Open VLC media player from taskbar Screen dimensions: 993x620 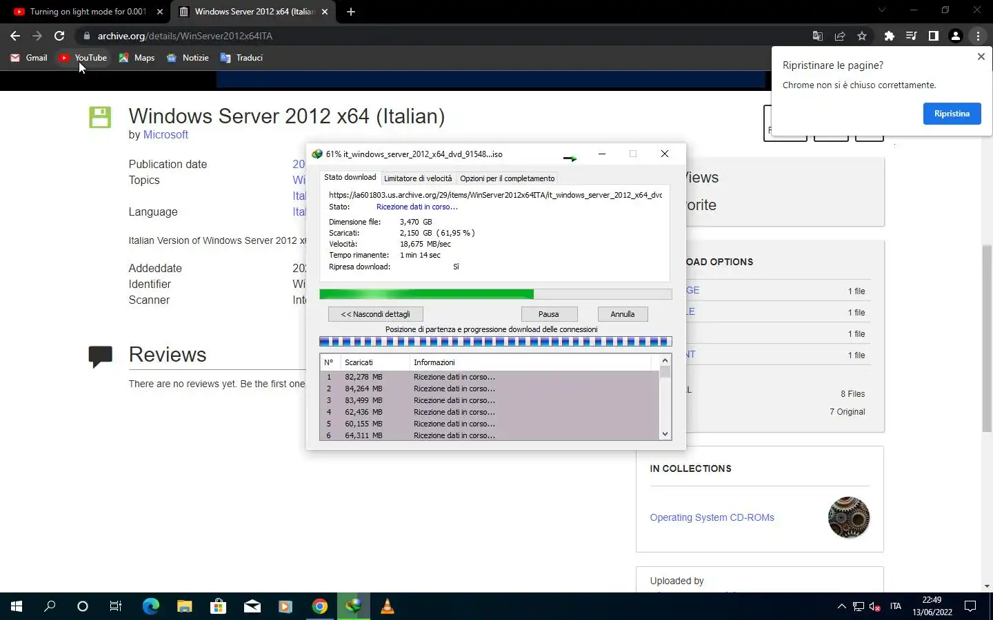click(388, 606)
